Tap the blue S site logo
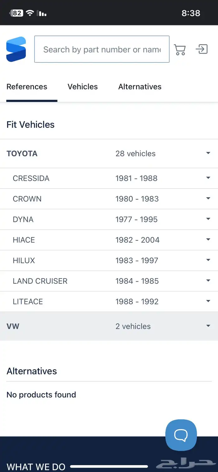 pyautogui.click(x=16, y=49)
